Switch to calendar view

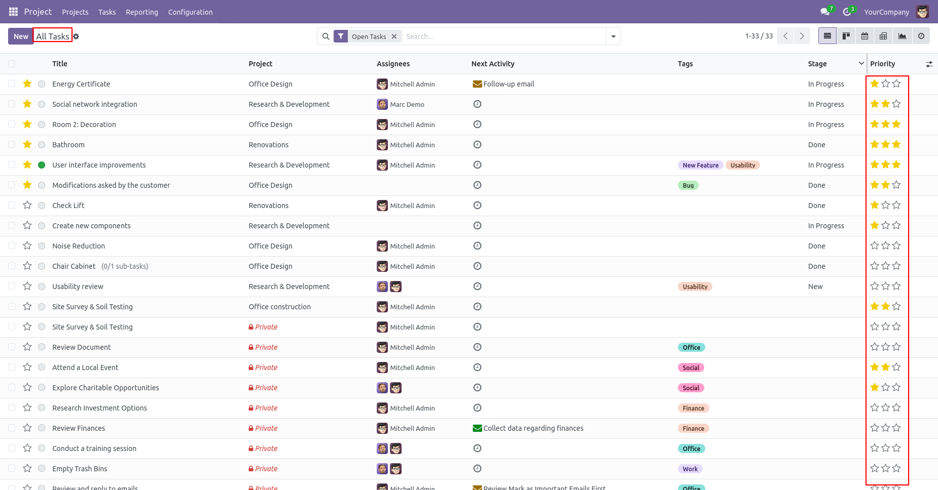865,36
